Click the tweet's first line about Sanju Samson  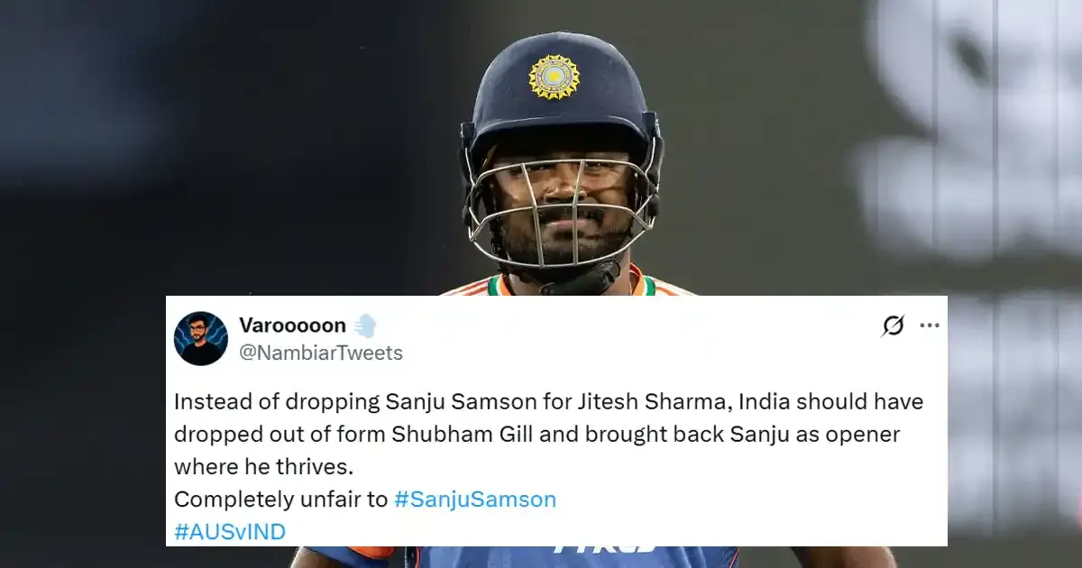click(549, 401)
